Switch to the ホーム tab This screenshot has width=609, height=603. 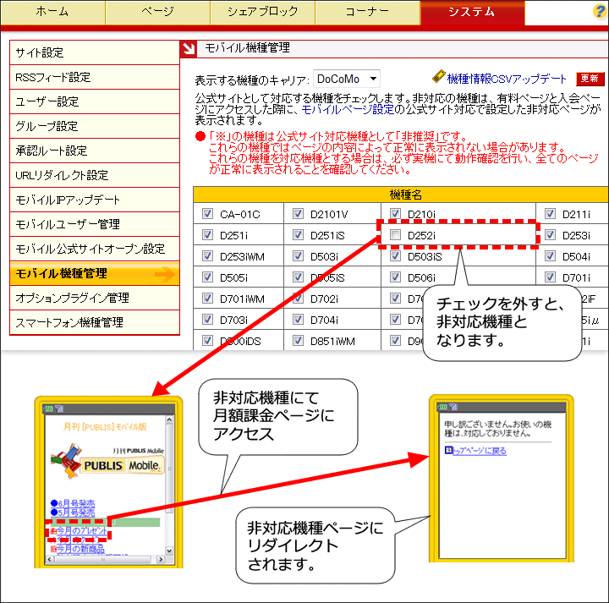click(52, 12)
